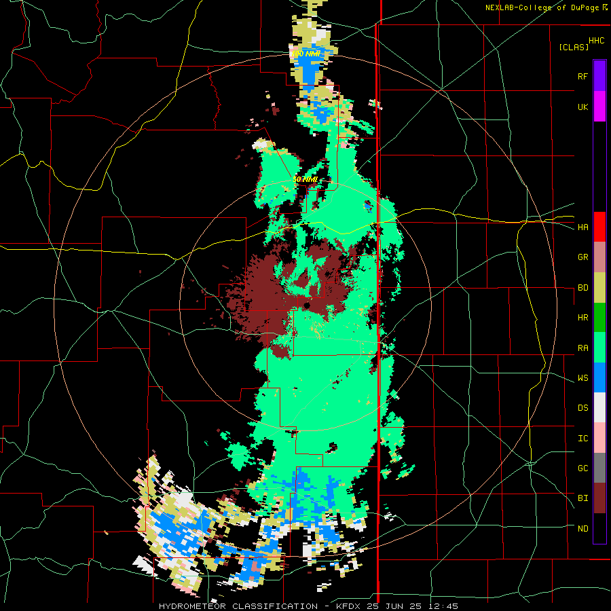Click the BD legend label
This screenshot has width=611, height=611.
(x=582, y=288)
